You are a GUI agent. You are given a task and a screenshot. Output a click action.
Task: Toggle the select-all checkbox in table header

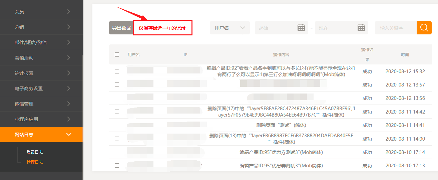117,55
